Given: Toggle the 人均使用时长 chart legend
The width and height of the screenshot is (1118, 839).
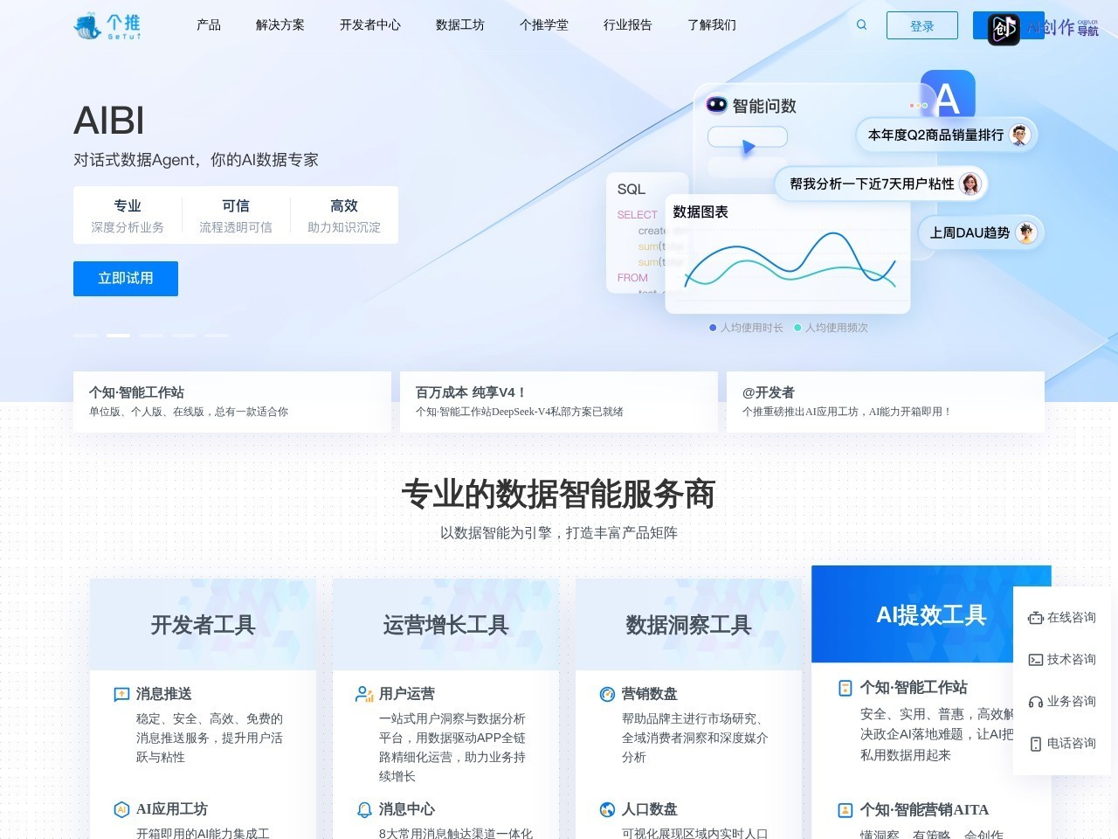Looking at the screenshot, I should tap(746, 328).
